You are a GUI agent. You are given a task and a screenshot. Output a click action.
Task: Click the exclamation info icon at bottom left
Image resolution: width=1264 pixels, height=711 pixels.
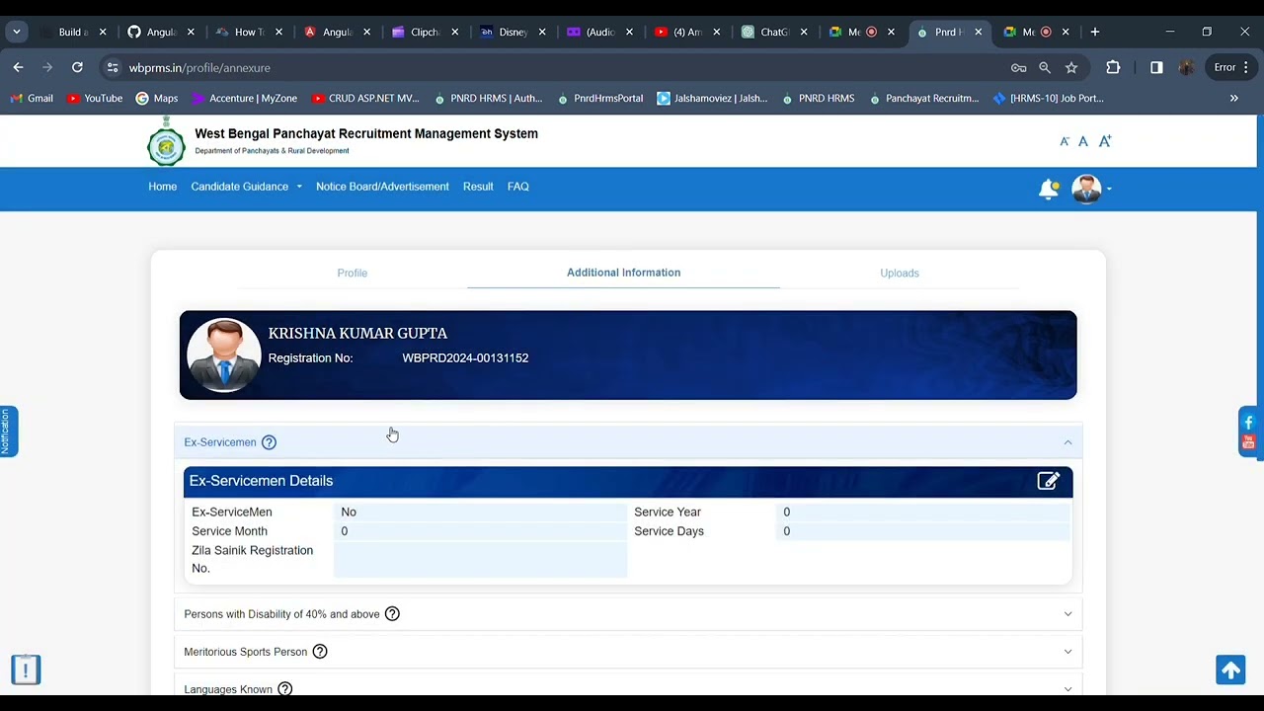point(26,670)
